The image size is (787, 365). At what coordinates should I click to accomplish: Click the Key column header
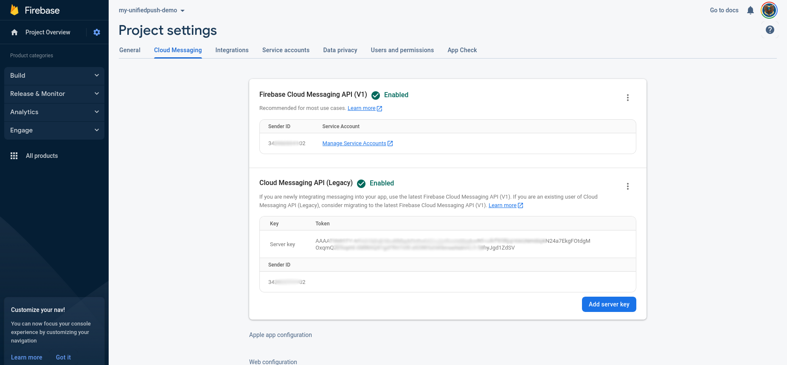click(x=274, y=224)
